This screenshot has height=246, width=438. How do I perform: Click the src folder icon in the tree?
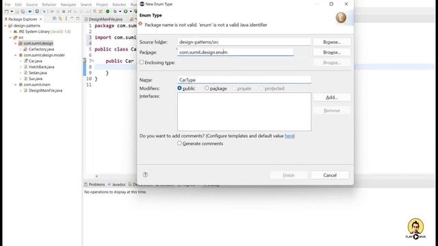15,38
